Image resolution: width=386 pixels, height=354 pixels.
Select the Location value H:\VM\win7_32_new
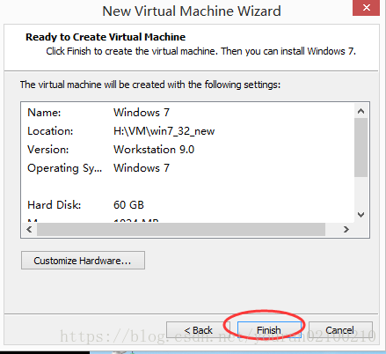coord(164,131)
